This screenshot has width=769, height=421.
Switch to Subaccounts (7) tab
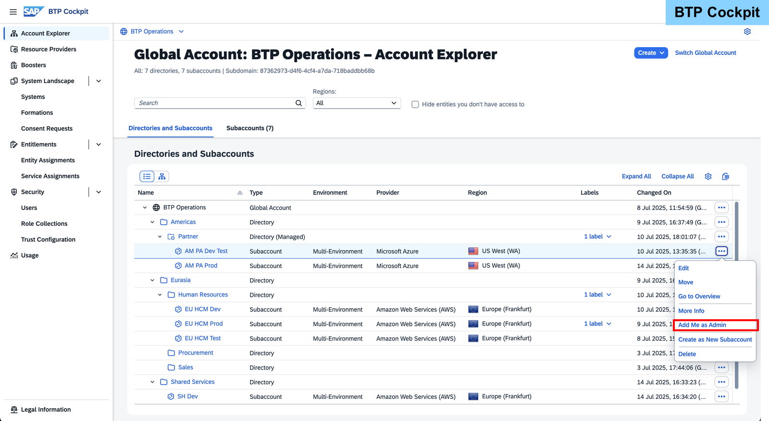(x=250, y=128)
